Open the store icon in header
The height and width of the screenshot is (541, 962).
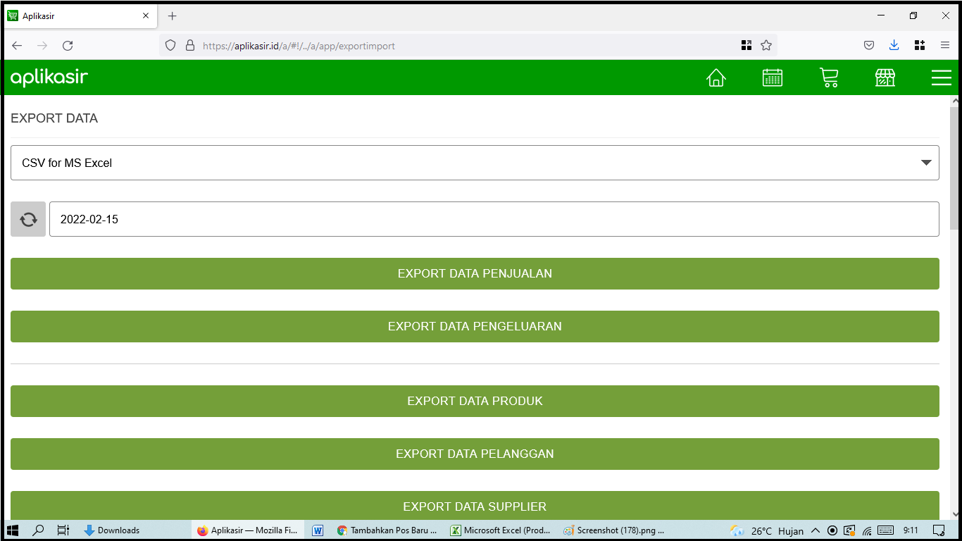coord(885,77)
